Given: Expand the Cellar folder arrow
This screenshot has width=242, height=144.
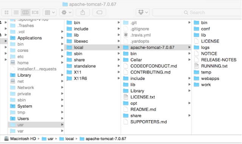Looking at the screenshot, I should (x=189, y=60).
